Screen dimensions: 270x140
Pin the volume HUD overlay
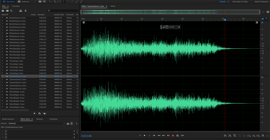coord(179,27)
